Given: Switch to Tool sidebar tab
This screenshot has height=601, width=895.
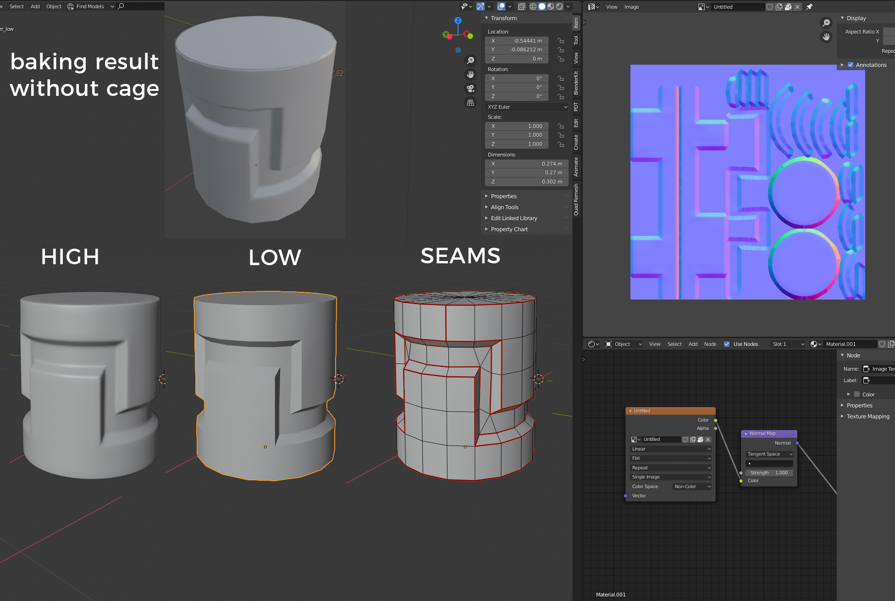Looking at the screenshot, I should 576,40.
